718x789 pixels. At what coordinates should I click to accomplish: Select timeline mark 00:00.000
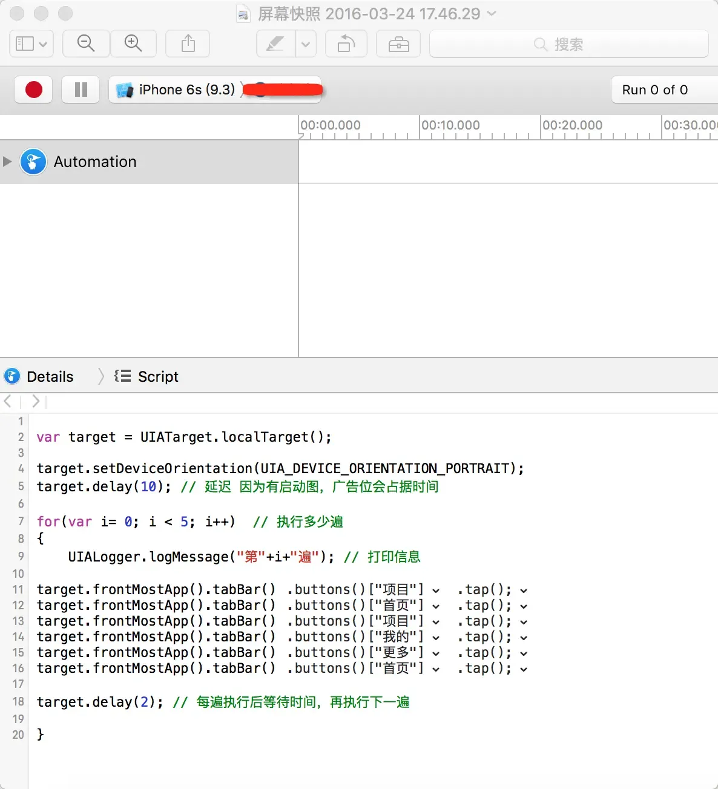coord(331,125)
